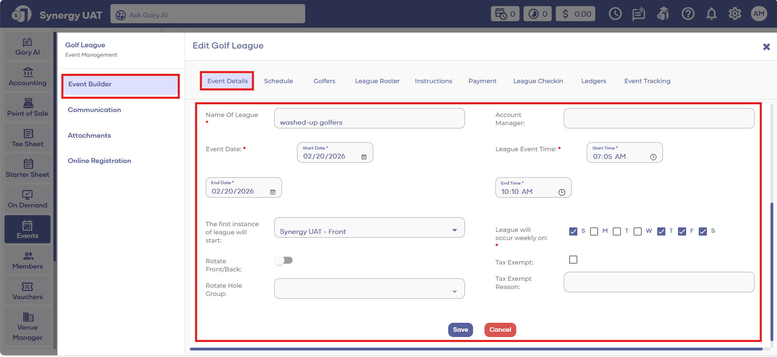Check the Tax Exempt checkbox
This screenshot has width=777, height=357.
click(x=573, y=260)
